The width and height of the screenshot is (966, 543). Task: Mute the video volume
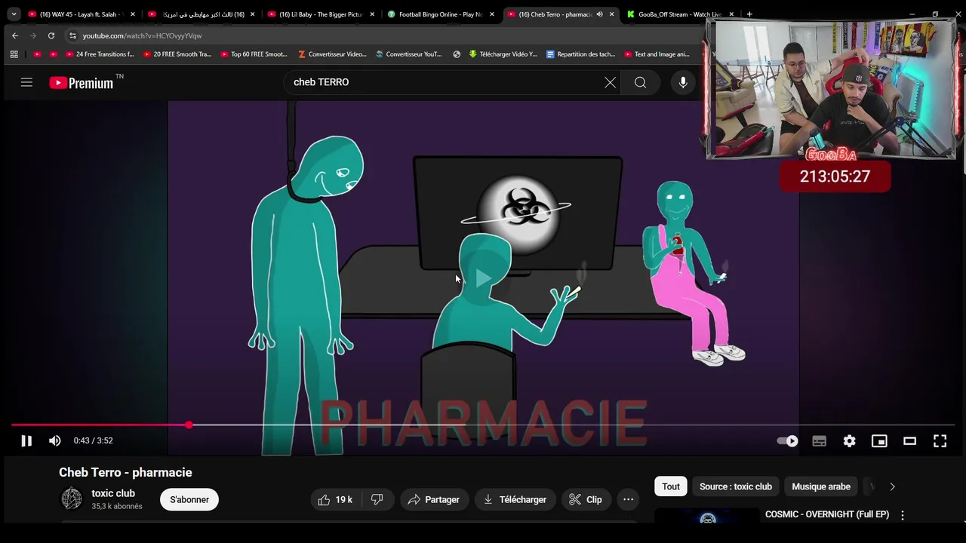click(x=55, y=441)
